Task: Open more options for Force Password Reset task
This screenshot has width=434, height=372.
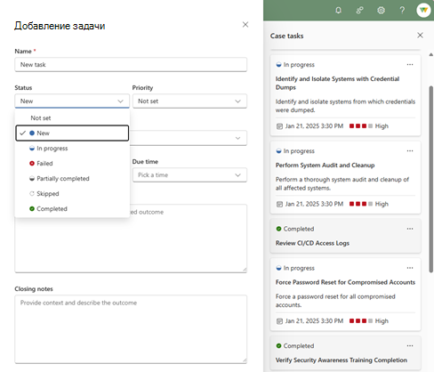Action: click(410, 268)
